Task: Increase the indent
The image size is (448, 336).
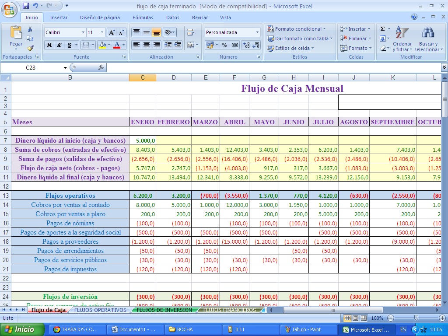Action: point(178,45)
